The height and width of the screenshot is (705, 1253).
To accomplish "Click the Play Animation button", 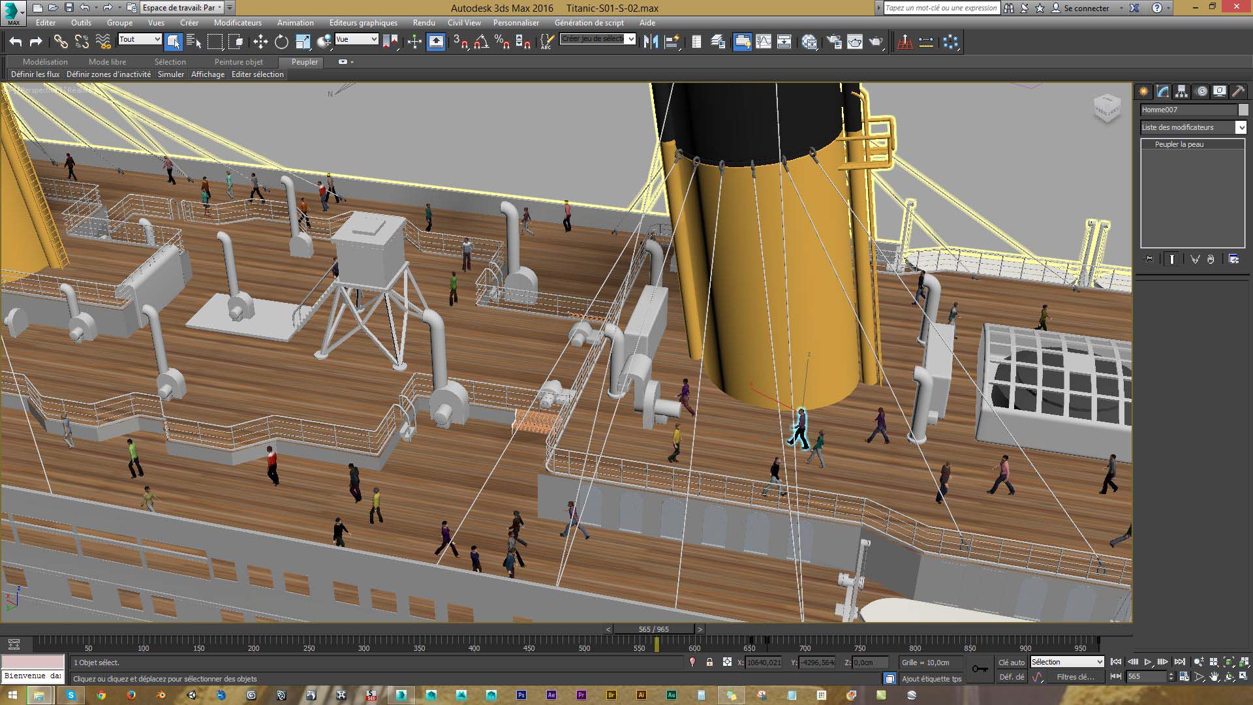I will point(1148,662).
